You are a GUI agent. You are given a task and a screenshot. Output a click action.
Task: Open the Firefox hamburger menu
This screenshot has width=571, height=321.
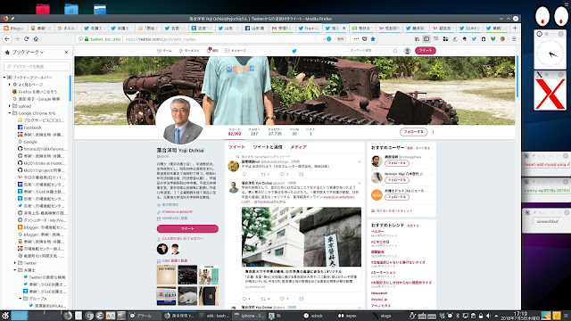(x=514, y=39)
